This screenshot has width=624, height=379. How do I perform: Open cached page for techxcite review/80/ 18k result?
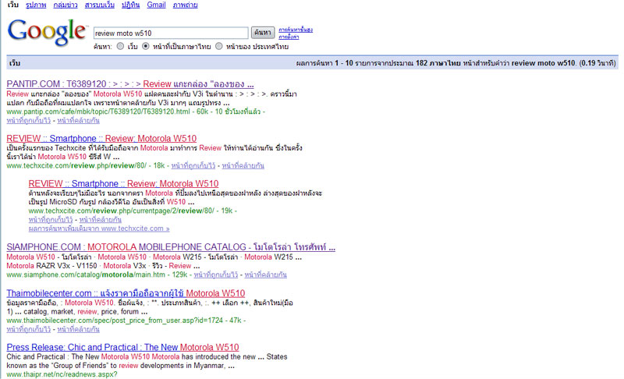coord(193,165)
